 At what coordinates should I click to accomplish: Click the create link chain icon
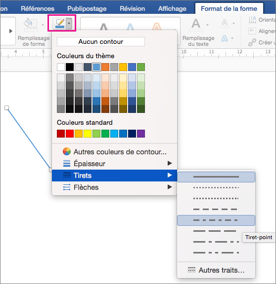click(252, 42)
